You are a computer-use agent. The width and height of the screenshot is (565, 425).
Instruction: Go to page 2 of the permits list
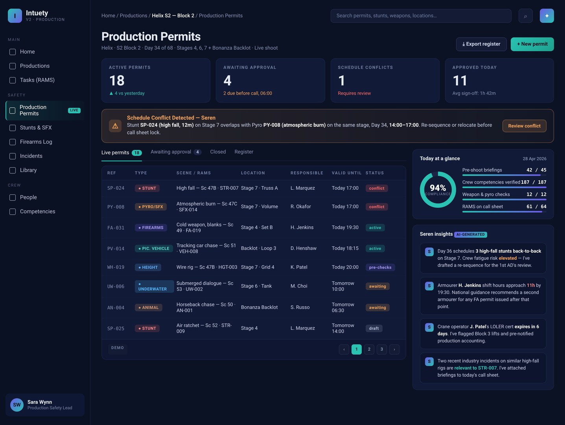[369, 349]
